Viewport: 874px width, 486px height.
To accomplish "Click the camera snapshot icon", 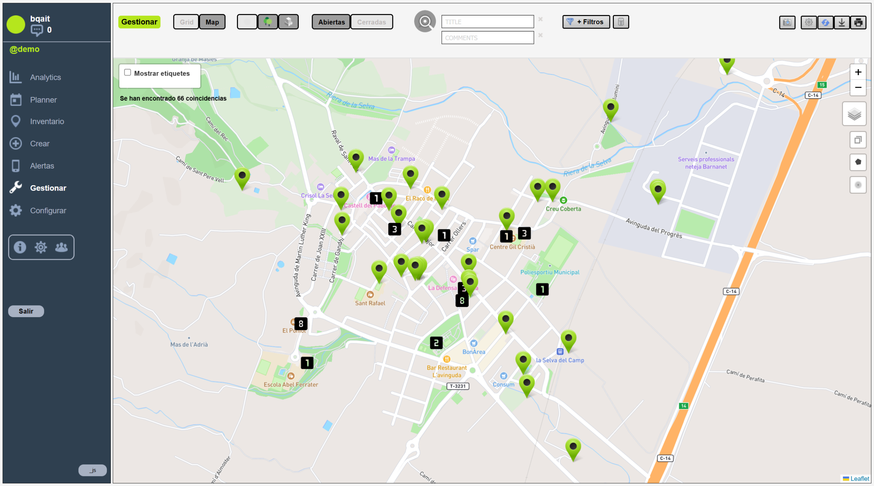I will (787, 23).
